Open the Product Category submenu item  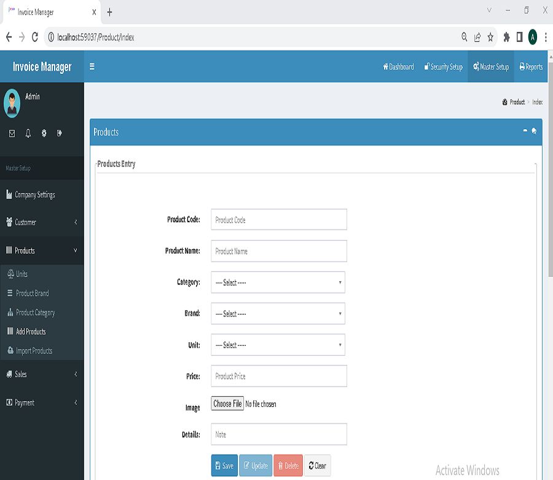coord(42,313)
